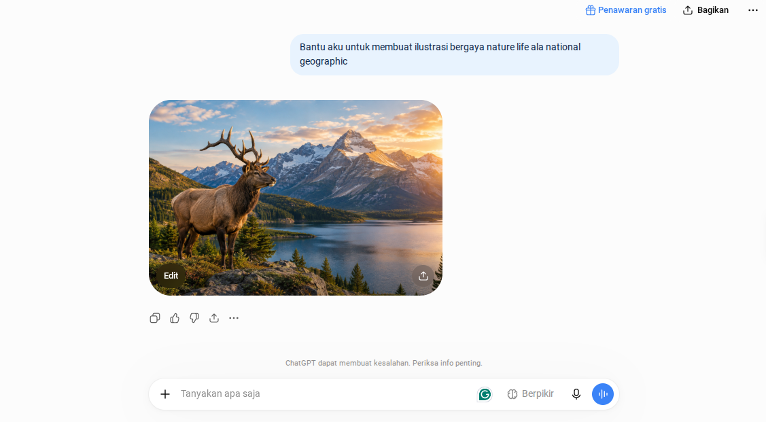Open the Penawaran gratis offer link
This screenshot has height=422, width=766.
[x=626, y=10]
